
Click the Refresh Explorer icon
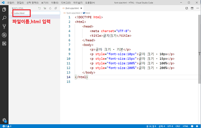click(x=50, y=8)
